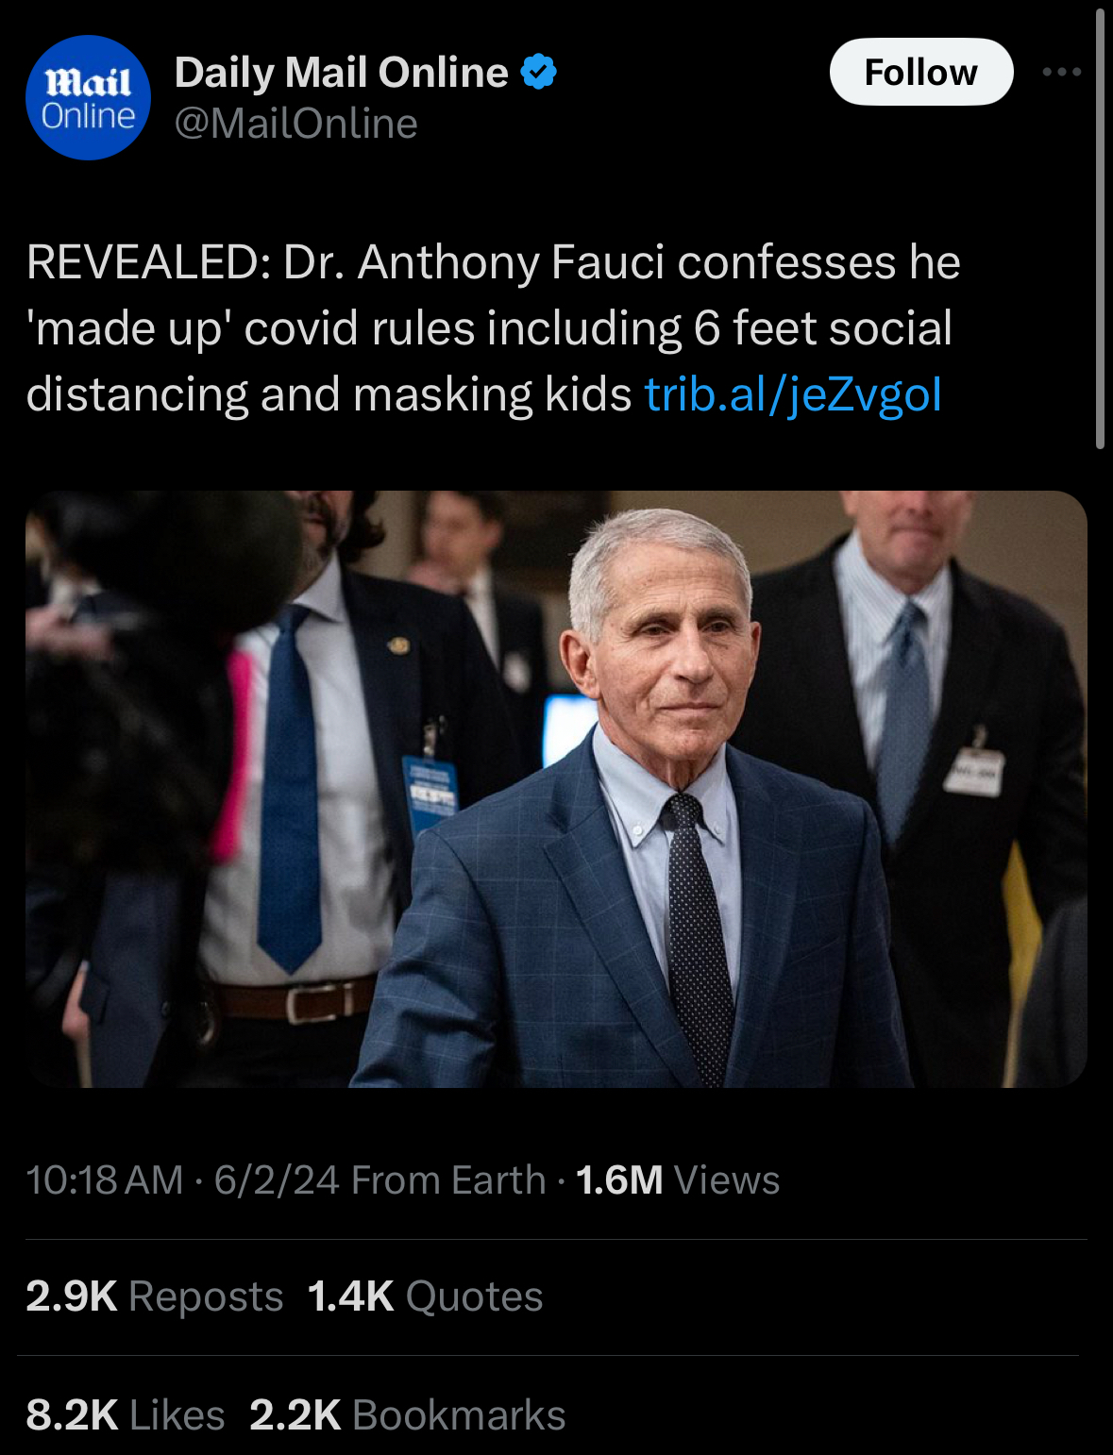Click the From Earth location label
The height and width of the screenshot is (1455, 1113).
coord(448,1180)
